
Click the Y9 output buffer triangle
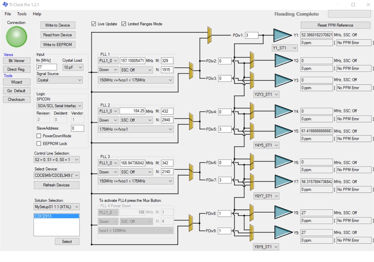[x=283, y=232]
